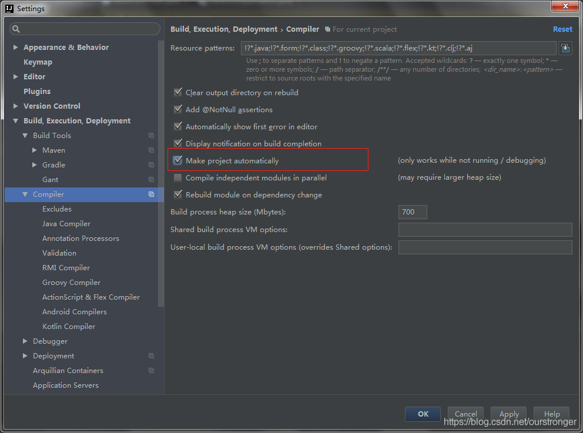Click the project-level icon next to Arquillian Containers

click(151, 371)
